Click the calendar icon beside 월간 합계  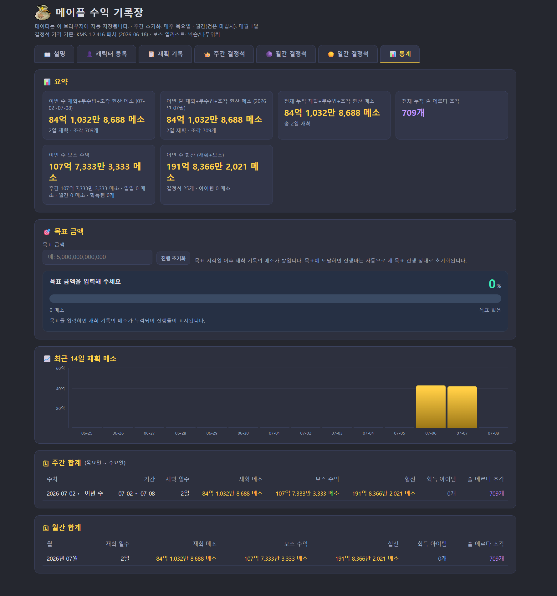[46, 528]
